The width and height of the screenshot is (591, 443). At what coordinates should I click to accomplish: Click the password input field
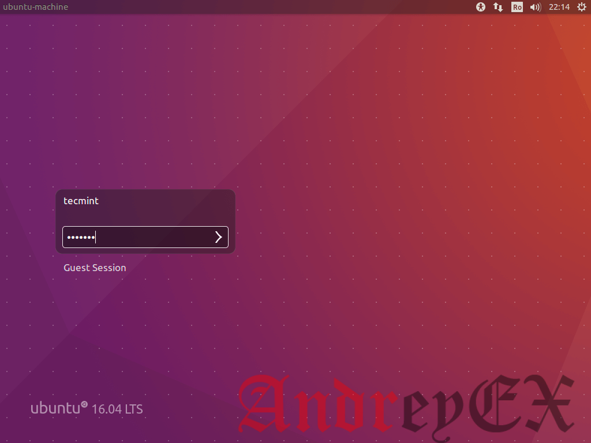[145, 237]
